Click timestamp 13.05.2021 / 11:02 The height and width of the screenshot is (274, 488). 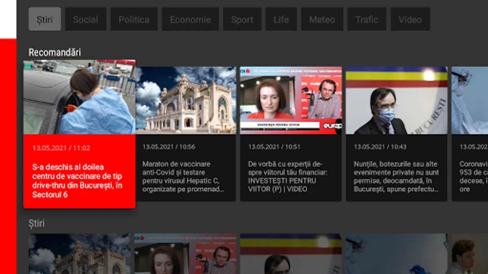[61, 148]
